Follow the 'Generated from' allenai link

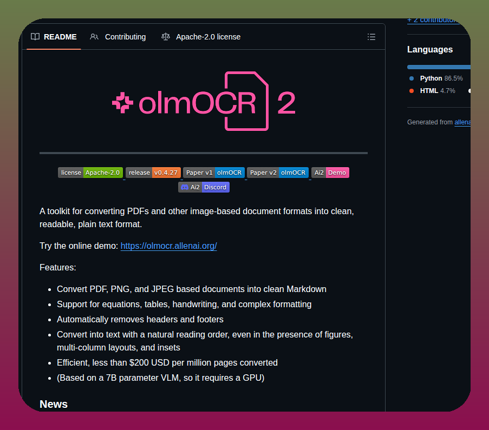[x=462, y=122]
